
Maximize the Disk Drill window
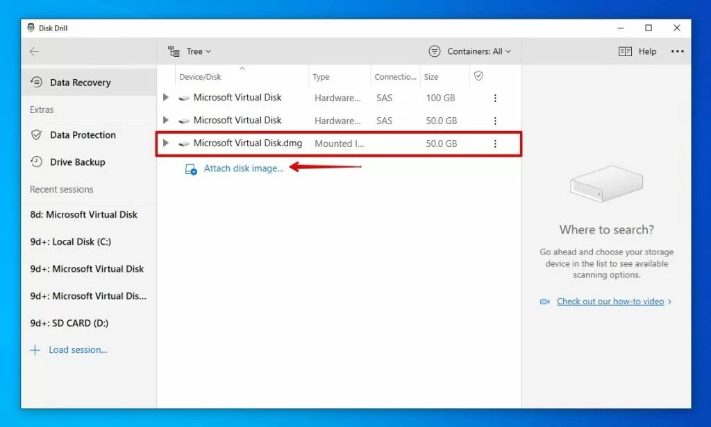tap(649, 28)
